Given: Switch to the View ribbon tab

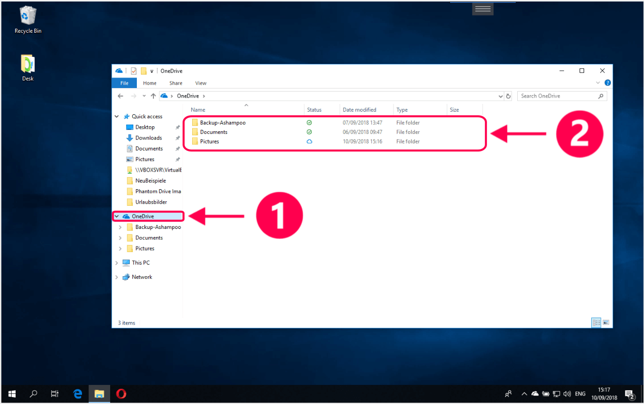Looking at the screenshot, I should 201,83.
